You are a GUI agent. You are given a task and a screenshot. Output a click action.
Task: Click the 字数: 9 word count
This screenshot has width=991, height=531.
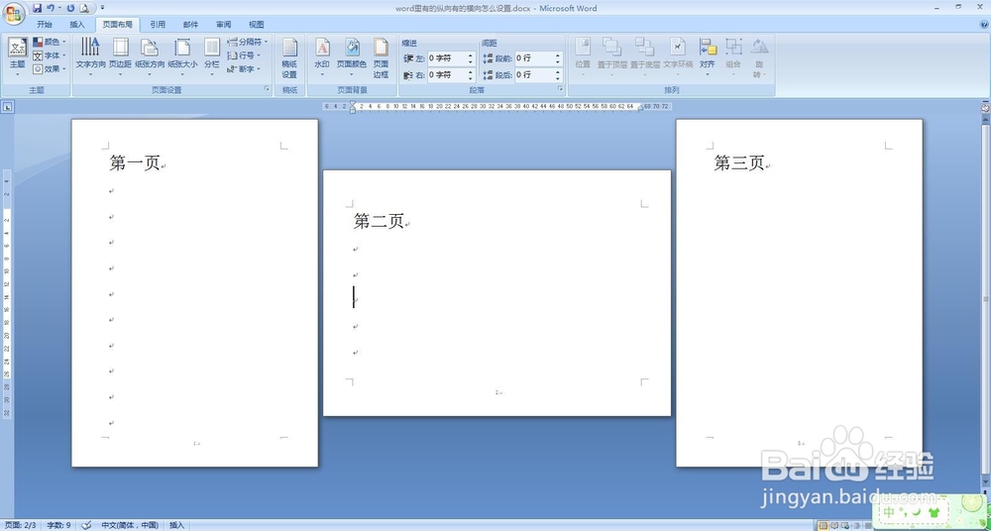click(x=58, y=525)
